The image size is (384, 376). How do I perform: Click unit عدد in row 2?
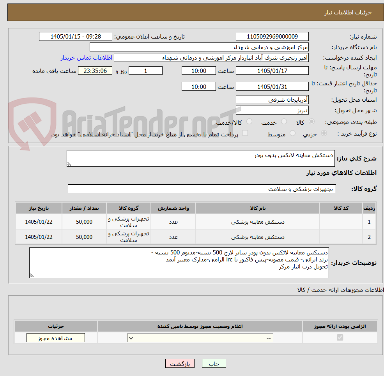[x=173, y=237]
